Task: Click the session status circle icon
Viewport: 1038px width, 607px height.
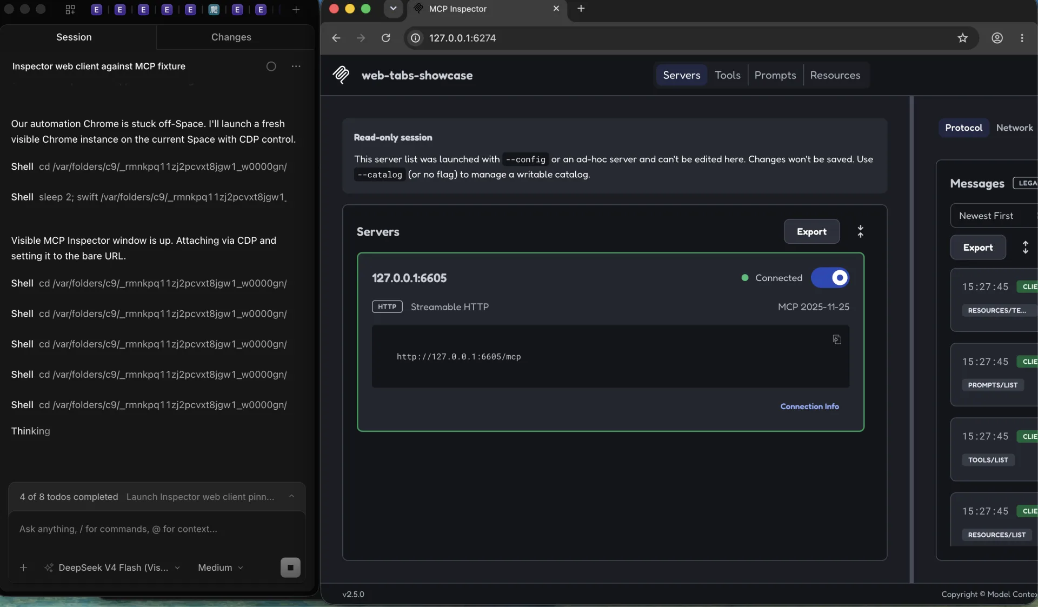Action: (x=271, y=66)
